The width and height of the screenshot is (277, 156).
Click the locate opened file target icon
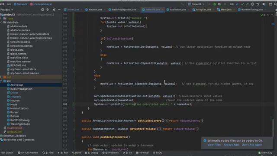(42, 10)
